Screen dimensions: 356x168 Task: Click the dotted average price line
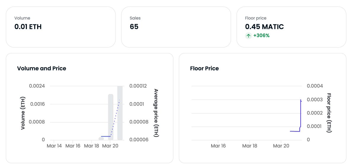[x=115, y=119]
